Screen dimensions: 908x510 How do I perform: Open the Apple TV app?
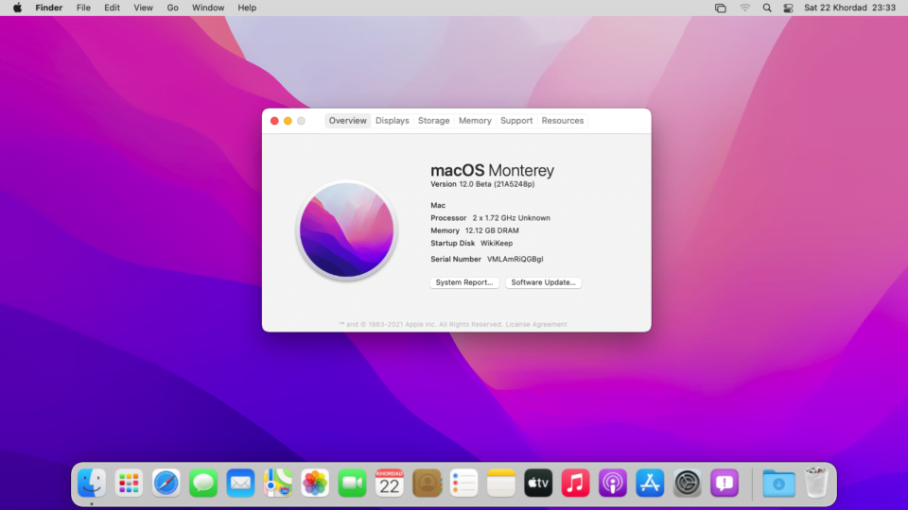click(538, 484)
